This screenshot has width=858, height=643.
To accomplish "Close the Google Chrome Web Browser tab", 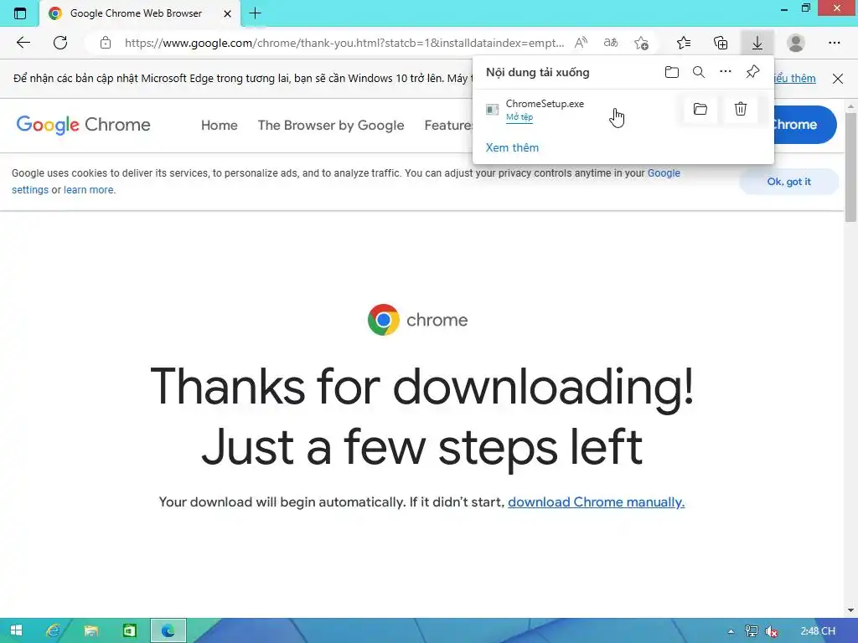I will (228, 13).
